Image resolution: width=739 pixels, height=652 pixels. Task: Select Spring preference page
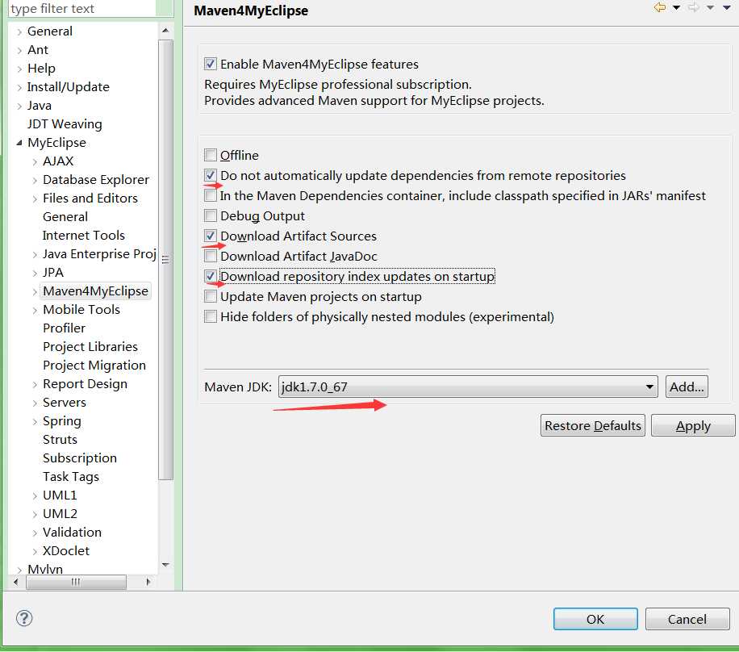(x=62, y=421)
